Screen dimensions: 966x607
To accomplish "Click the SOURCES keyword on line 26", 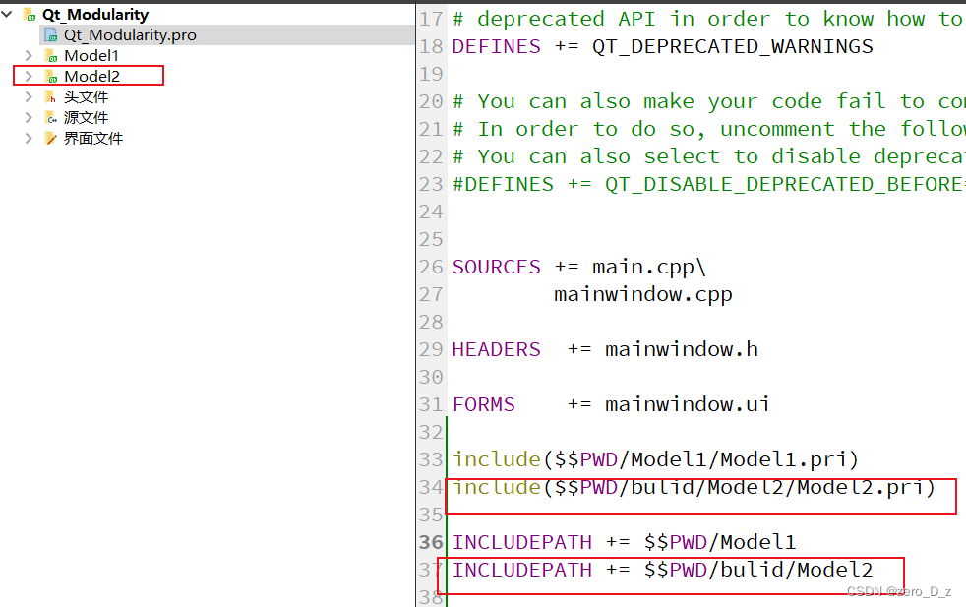I will click(x=497, y=267).
